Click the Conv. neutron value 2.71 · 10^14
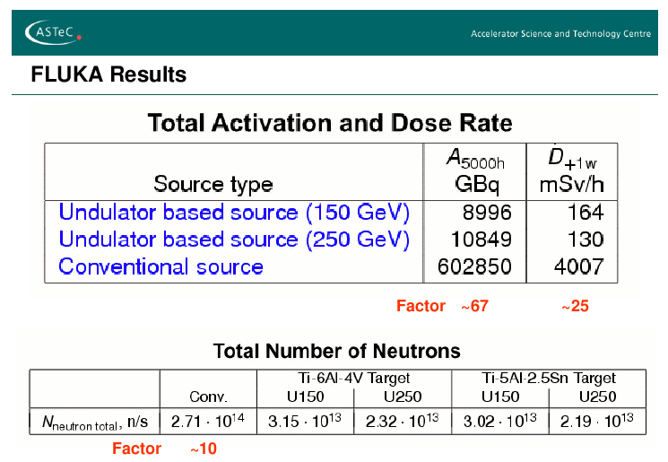The height and width of the screenshot is (462, 668). click(x=207, y=421)
